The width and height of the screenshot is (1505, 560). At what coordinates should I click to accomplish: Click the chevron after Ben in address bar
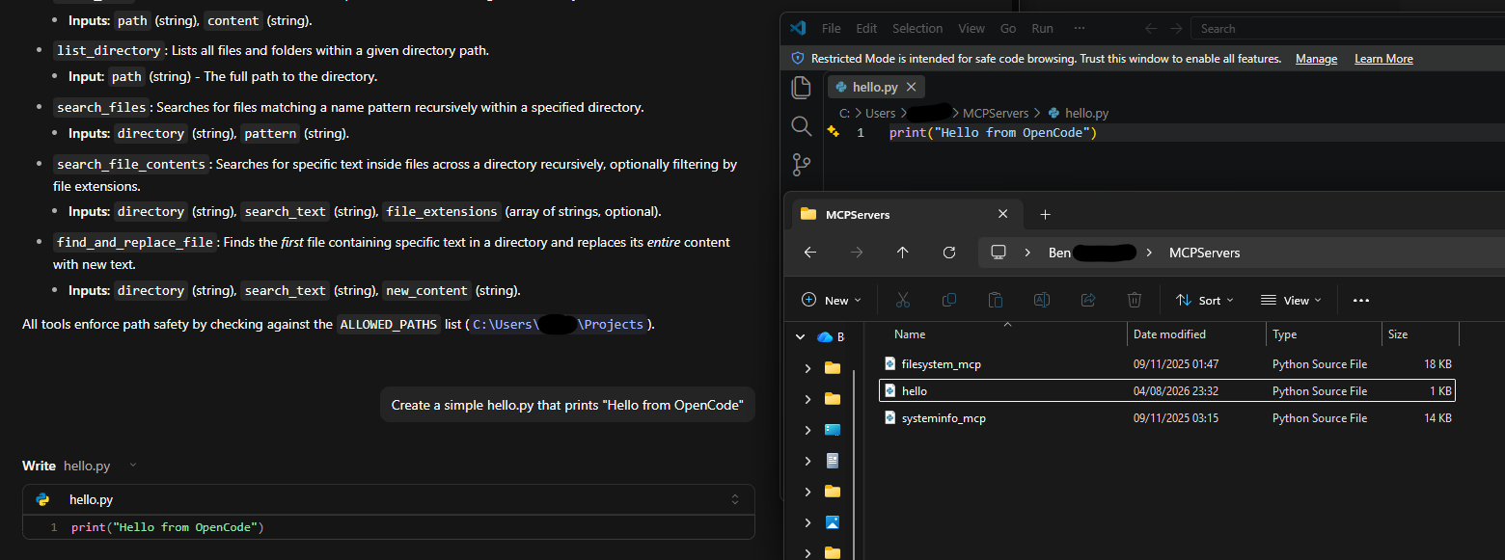point(1149,253)
